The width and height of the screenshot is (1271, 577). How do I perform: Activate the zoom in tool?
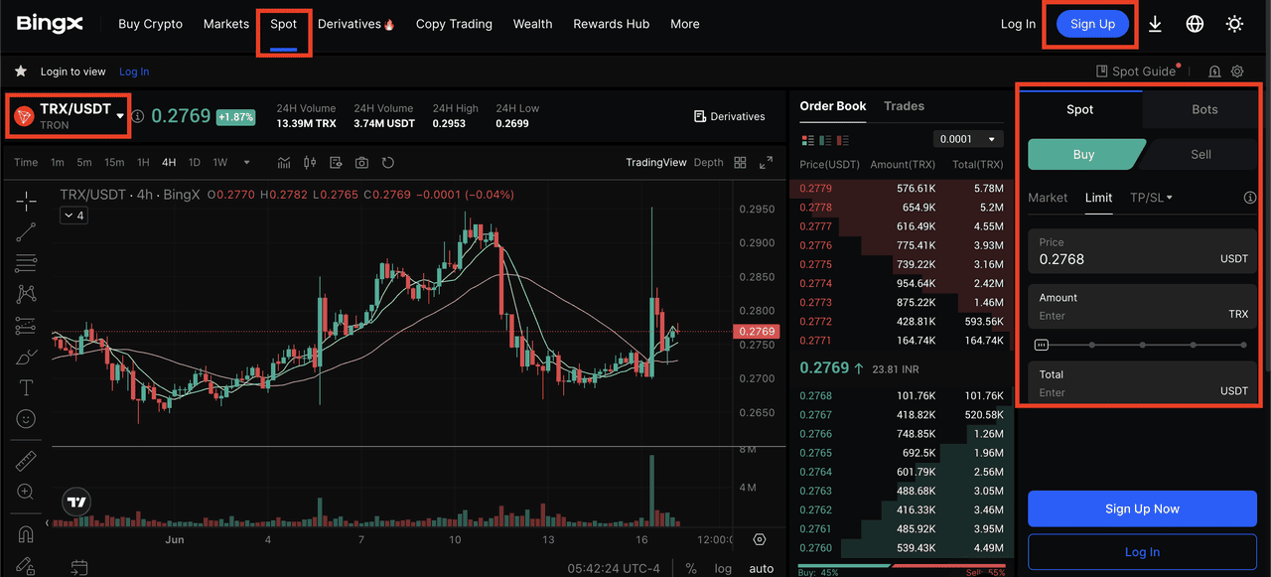pos(26,492)
